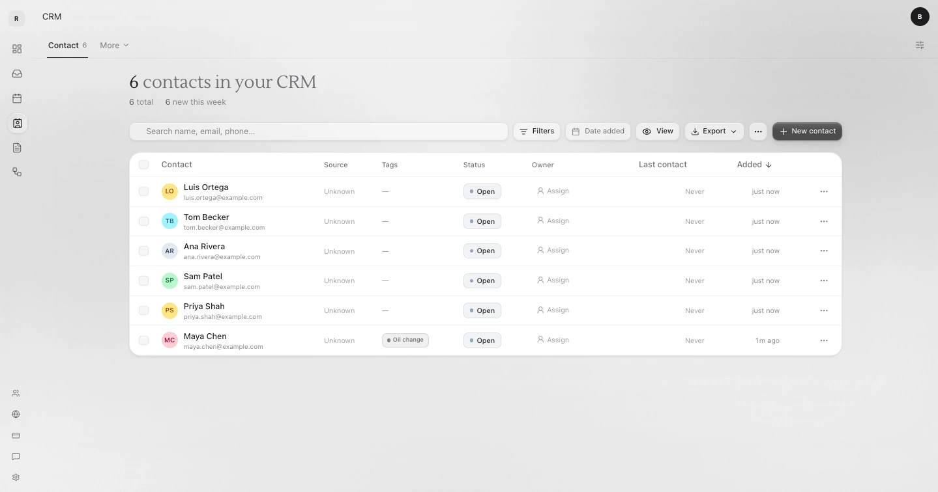Screen dimensions: 938x492
Task: Open the toolbar more options ellipsis button
Action: coord(757,131)
